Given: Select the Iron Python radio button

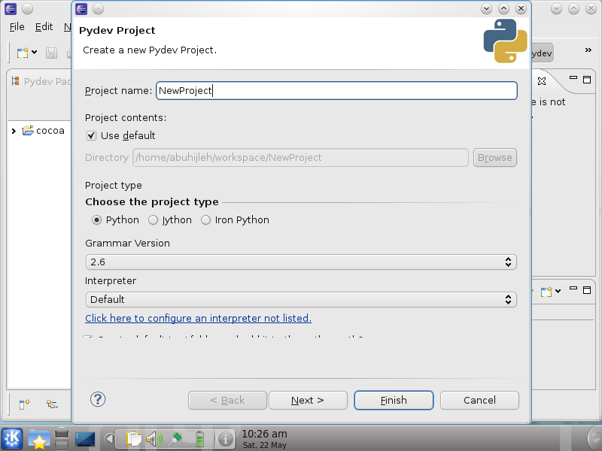Looking at the screenshot, I should (x=206, y=220).
